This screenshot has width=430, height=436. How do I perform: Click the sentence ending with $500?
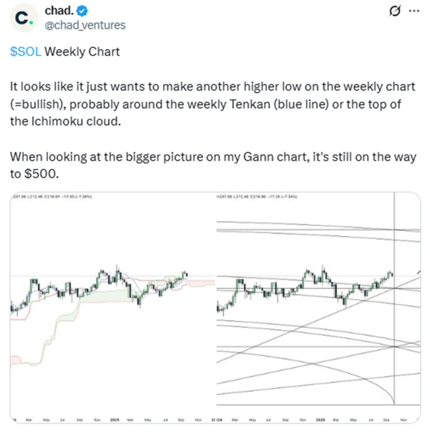tap(213, 165)
